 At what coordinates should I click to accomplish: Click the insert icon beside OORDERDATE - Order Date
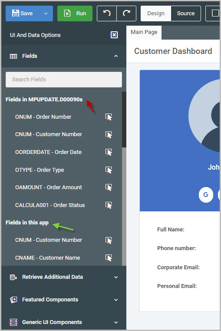(x=109, y=152)
